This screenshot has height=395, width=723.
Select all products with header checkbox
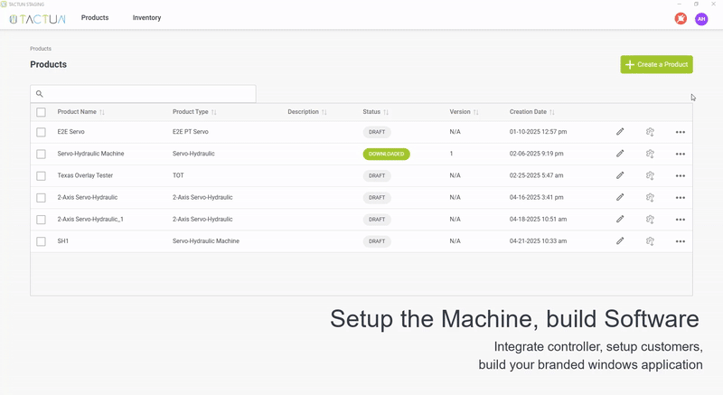[x=41, y=112]
